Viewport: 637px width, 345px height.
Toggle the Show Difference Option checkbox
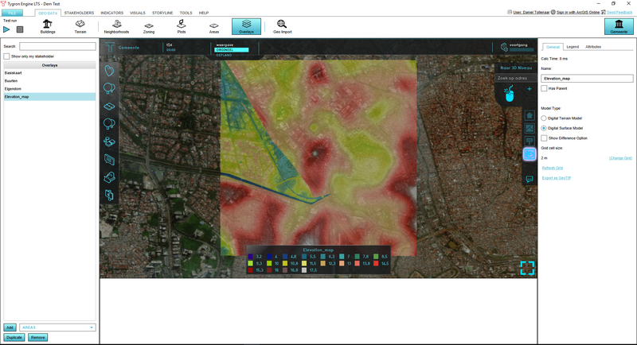(544, 138)
